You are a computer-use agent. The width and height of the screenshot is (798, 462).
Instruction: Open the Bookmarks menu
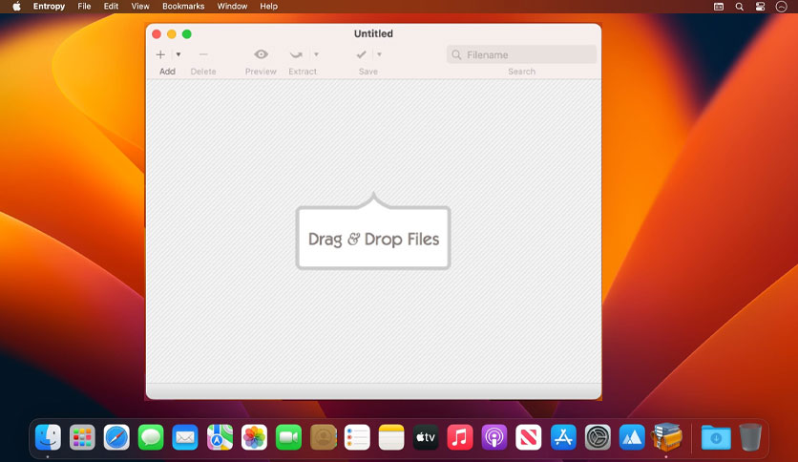(x=183, y=6)
